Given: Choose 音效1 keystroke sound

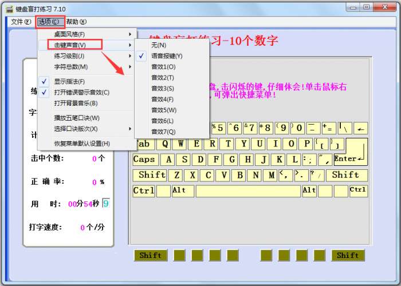Looking at the screenshot, I should click(163, 66).
